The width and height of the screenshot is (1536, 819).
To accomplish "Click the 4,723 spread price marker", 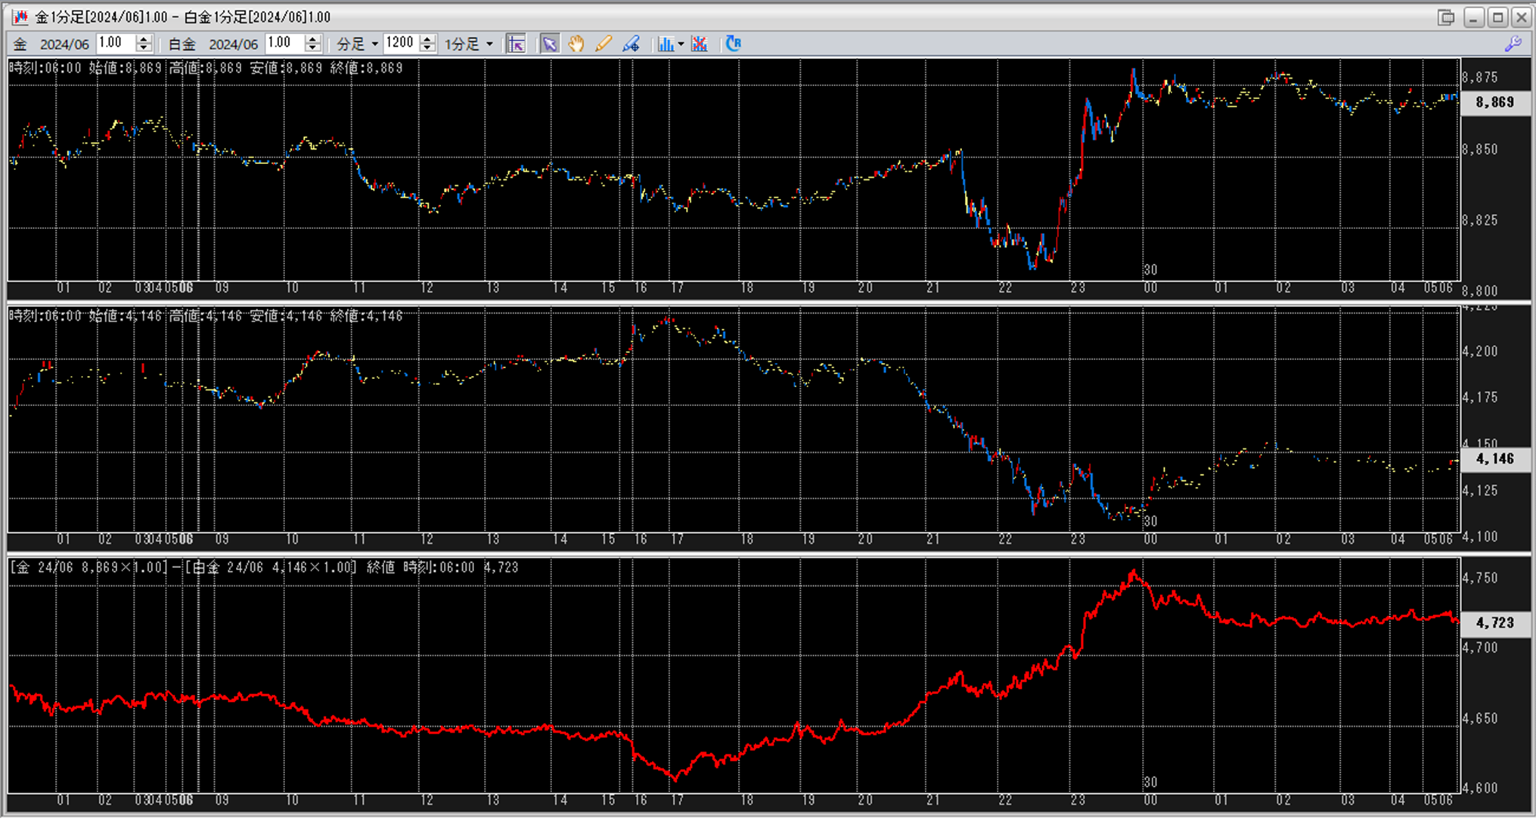I will (1494, 622).
